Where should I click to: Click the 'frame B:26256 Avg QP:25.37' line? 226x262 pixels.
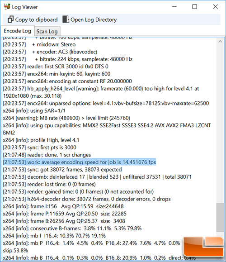[64, 221]
